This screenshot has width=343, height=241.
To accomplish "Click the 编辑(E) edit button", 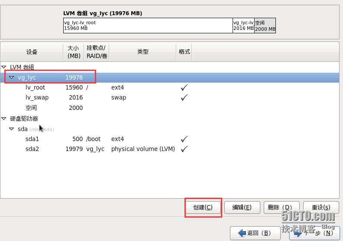I will pos(242,207).
